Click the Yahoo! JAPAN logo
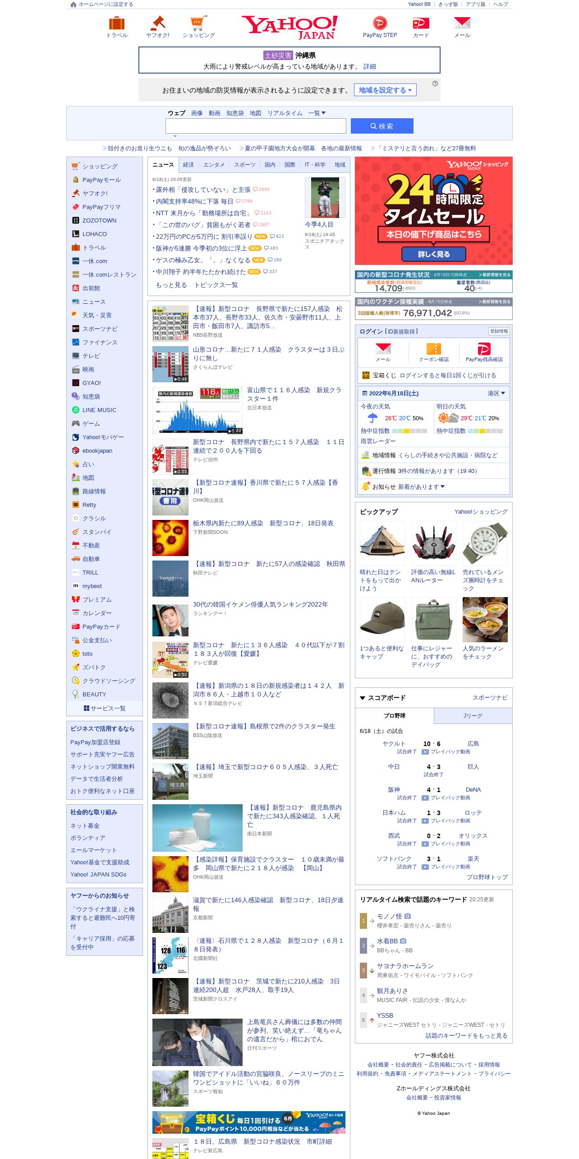Image resolution: width=579 pixels, height=1159 pixels. 289,28
